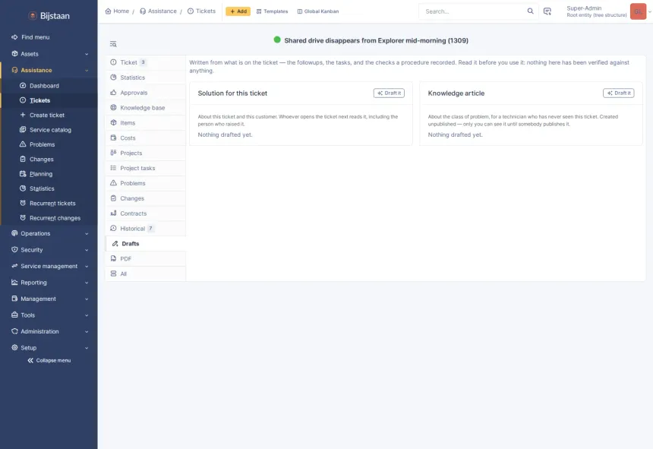
Task: Click the list search toggle icon above tabs
Action: [x=113, y=44]
